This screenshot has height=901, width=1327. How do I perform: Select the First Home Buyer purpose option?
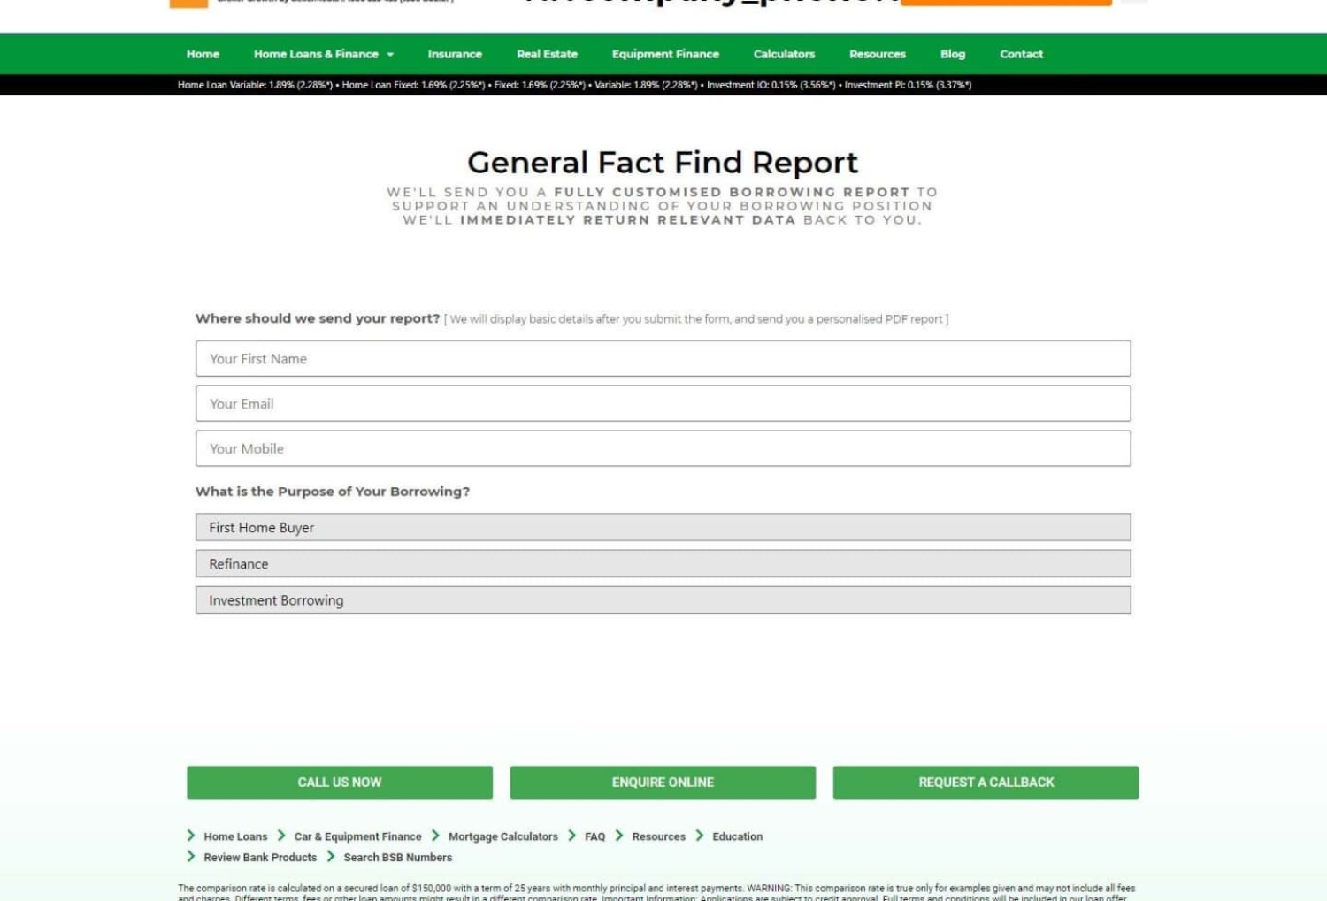(x=663, y=528)
